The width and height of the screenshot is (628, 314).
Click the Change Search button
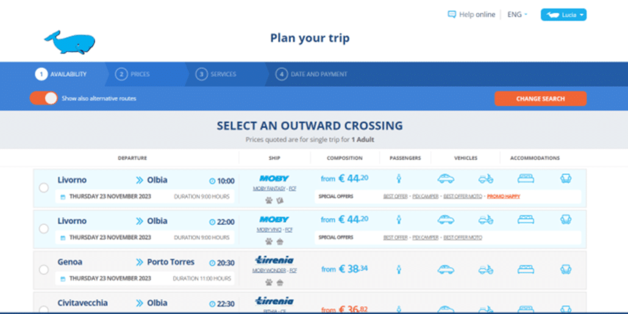click(x=540, y=99)
